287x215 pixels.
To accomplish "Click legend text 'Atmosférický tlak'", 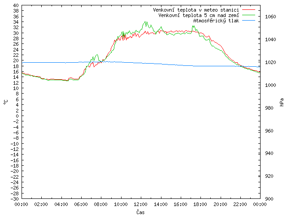I will tap(216, 21).
